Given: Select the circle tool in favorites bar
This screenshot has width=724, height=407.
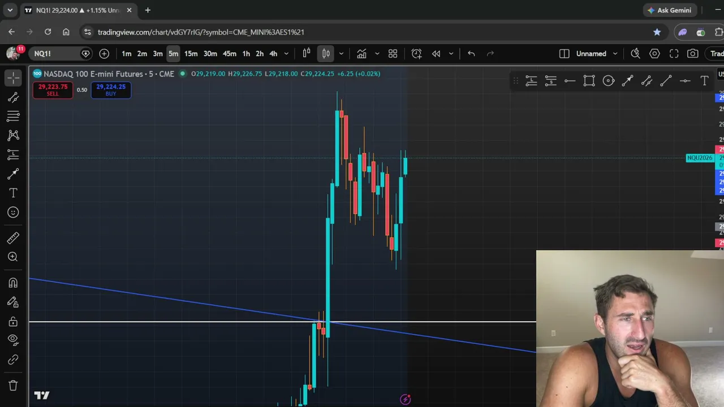Looking at the screenshot, I should [608, 81].
